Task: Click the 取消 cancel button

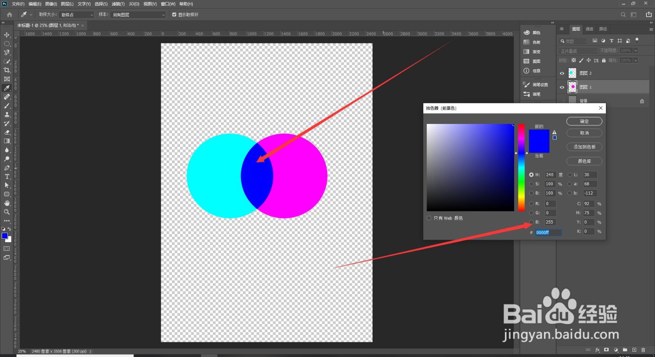Action: tap(584, 133)
